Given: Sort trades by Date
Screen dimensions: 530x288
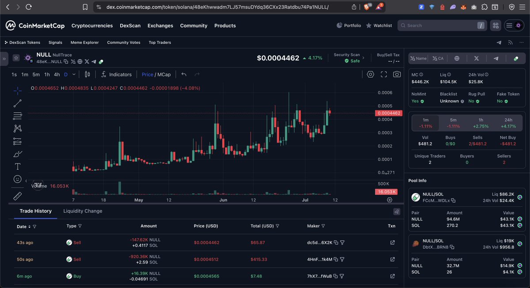Looking at the screenshot, I should [x=29, y=227].
